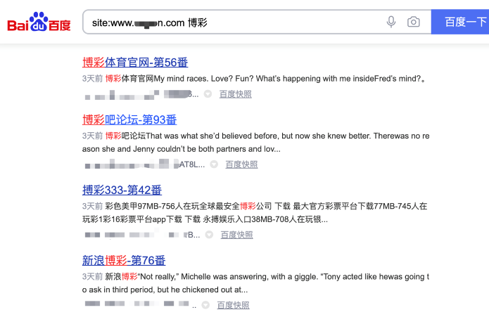
Task: Open 百度快照 for 博彩吧论坛 result
Action: (242, 164)
